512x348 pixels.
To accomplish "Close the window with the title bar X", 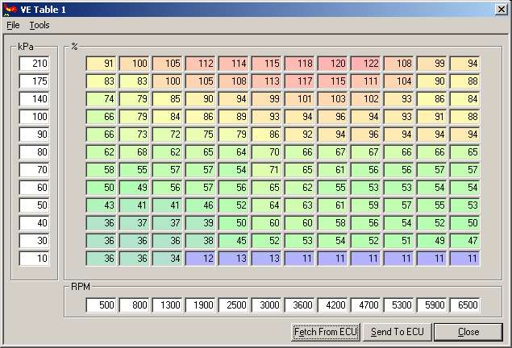I will (x=500, y=9).
